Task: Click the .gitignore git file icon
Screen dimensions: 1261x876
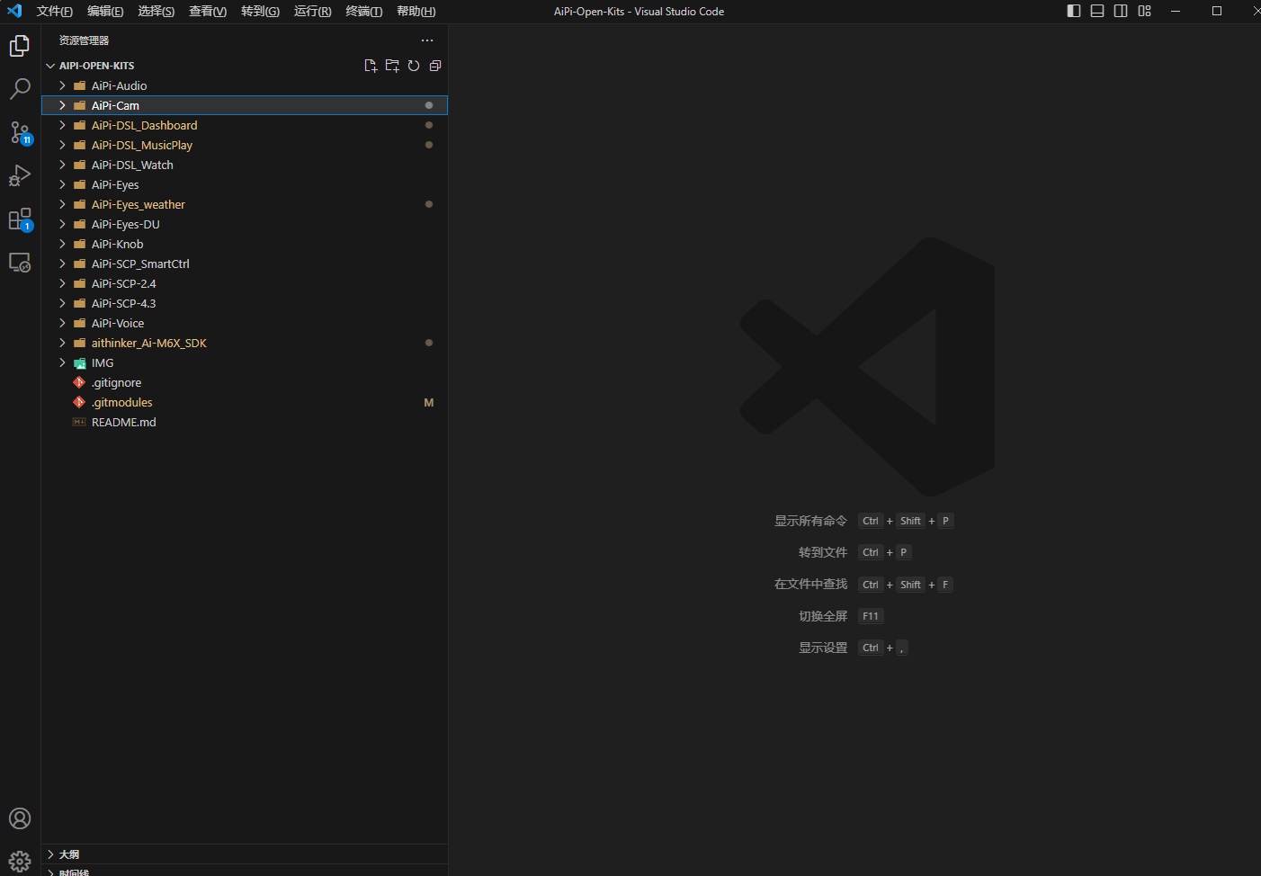Action: pyautogui.click(x=79, y=382)
